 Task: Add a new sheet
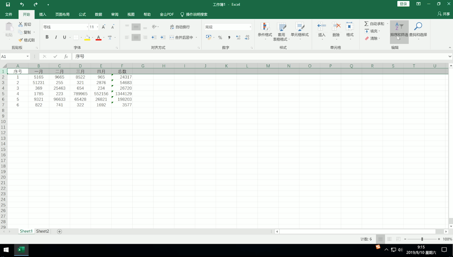pyautogui.click(x=59, y=232)
